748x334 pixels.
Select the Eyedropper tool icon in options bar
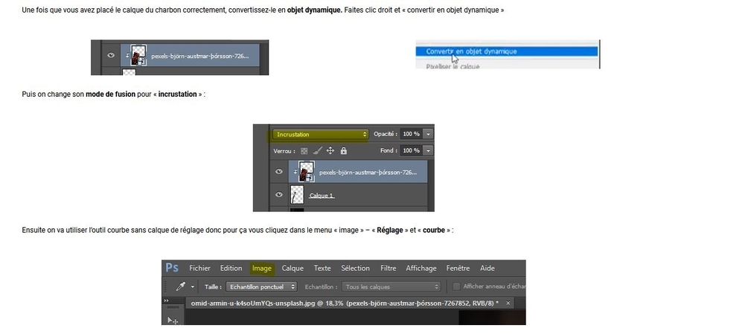coord(179,286)
